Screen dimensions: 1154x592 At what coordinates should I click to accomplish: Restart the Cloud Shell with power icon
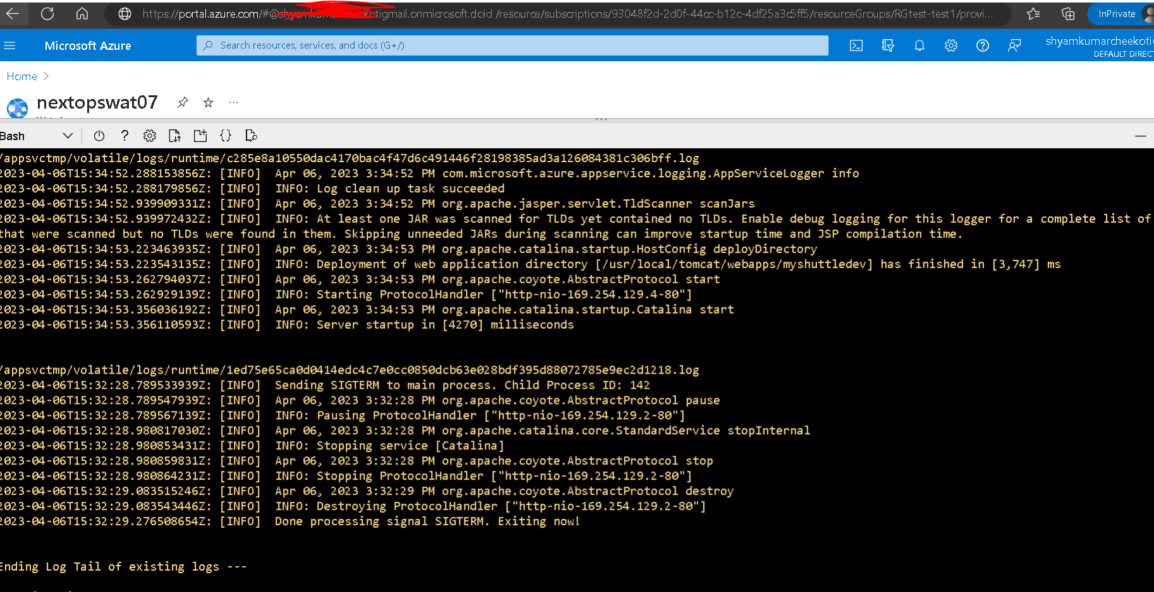[x=99, y=136]
